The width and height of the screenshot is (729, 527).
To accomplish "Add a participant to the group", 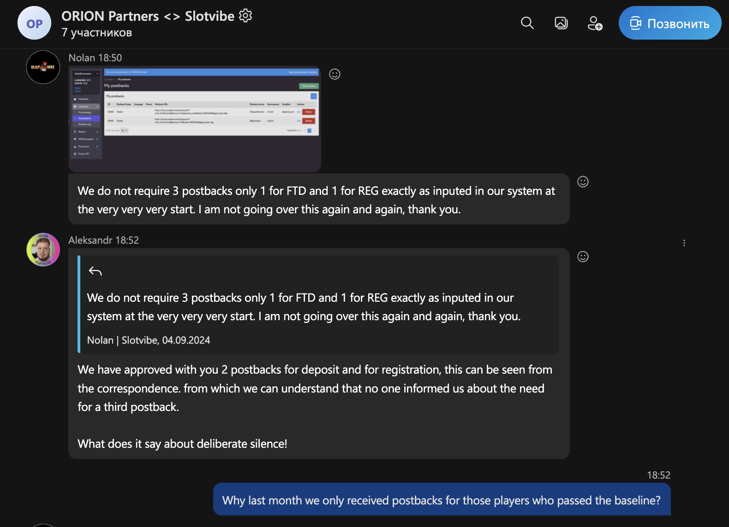I will (x=595, y=23).
